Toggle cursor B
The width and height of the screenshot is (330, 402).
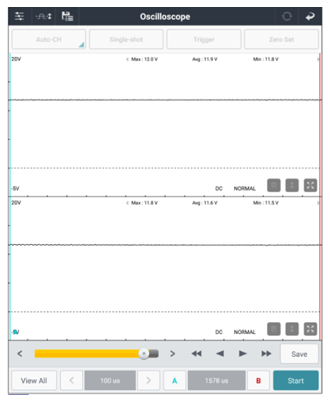pyautogui.click(x=258, y=381)
